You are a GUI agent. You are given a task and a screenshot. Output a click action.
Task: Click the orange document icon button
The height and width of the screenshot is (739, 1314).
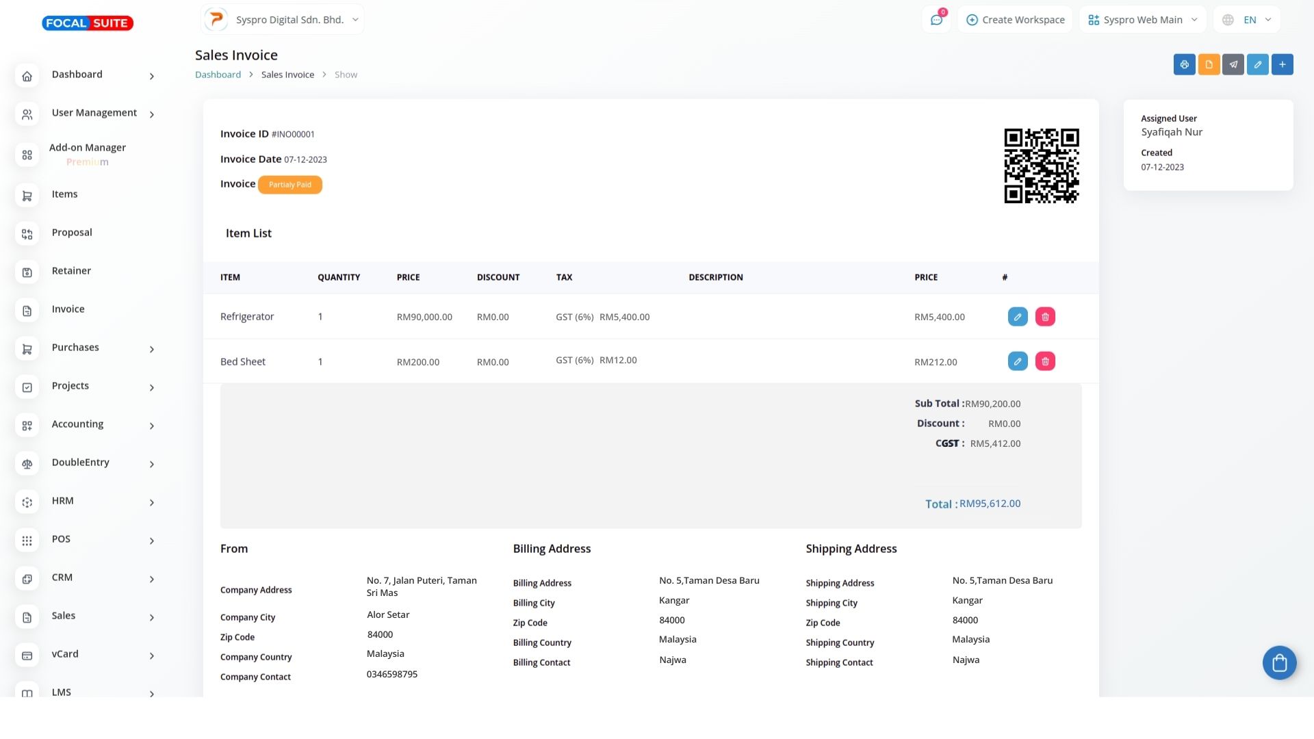[x=1209, y=64]
